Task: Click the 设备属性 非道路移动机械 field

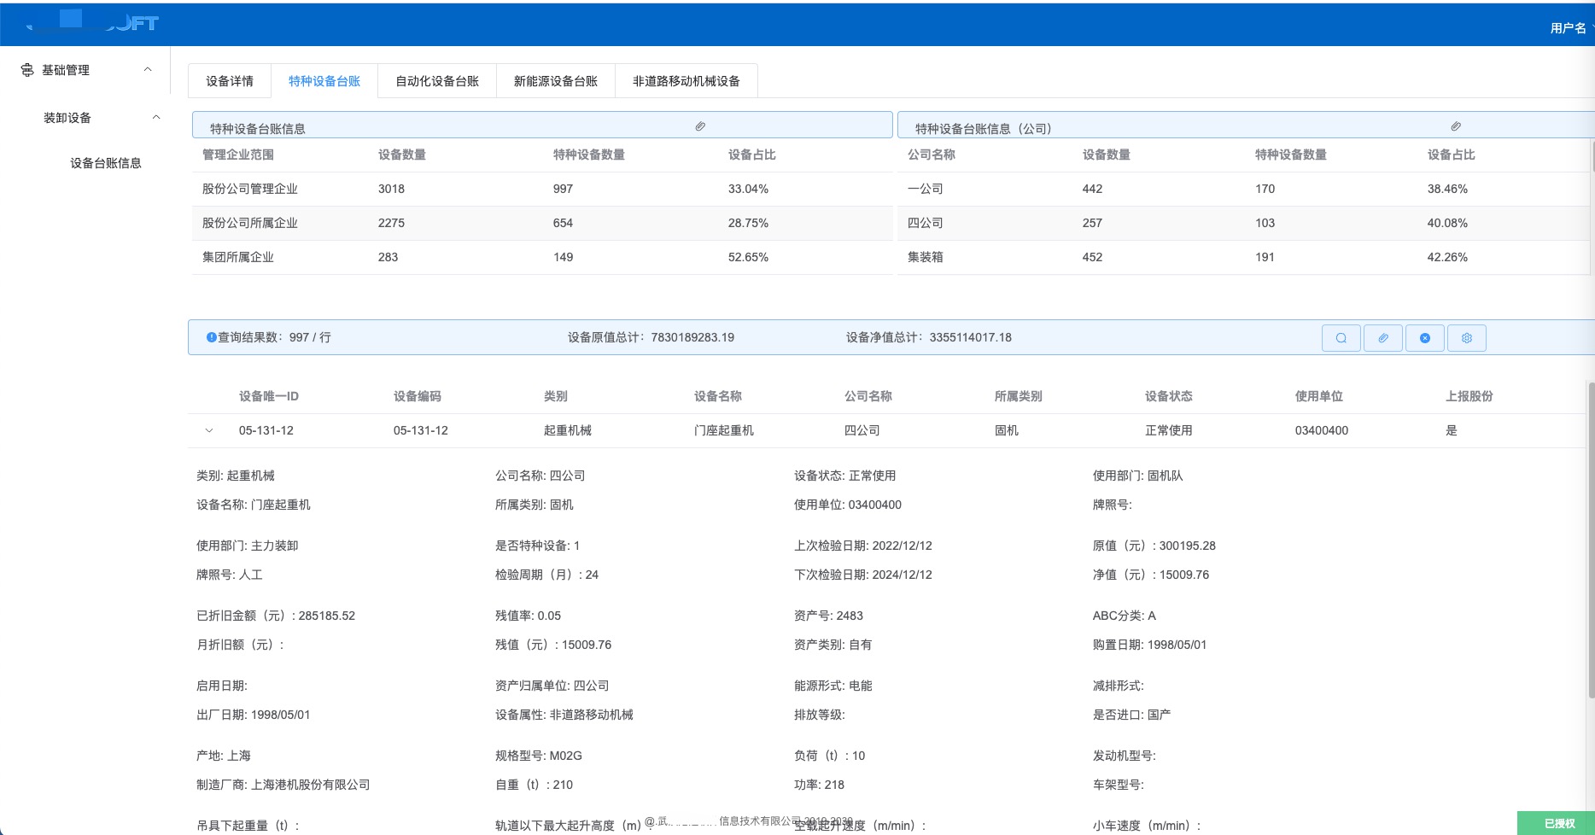Action: [x=564, y=715]
